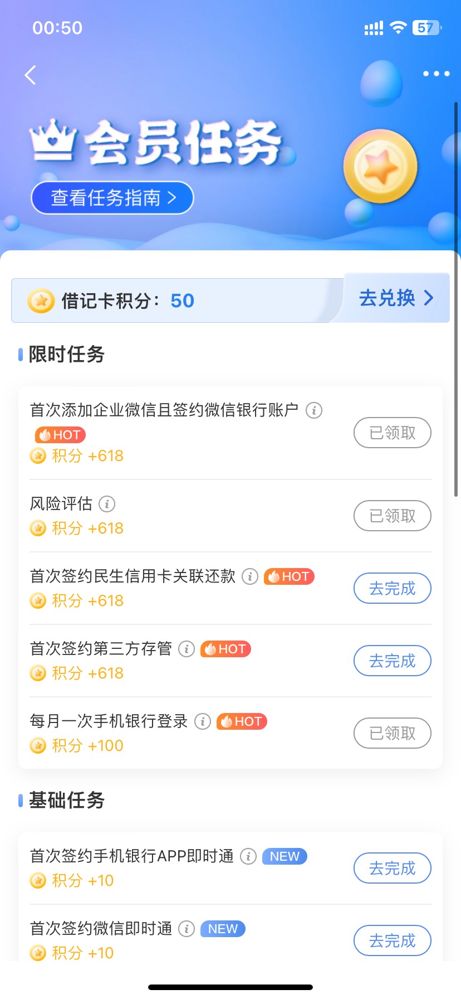Image resolution: width=461 pixels, height=999 pixels.
Task: Click 去完成 for 首次签约民生信用卡关联还款
Action: [x=393, y=588]
